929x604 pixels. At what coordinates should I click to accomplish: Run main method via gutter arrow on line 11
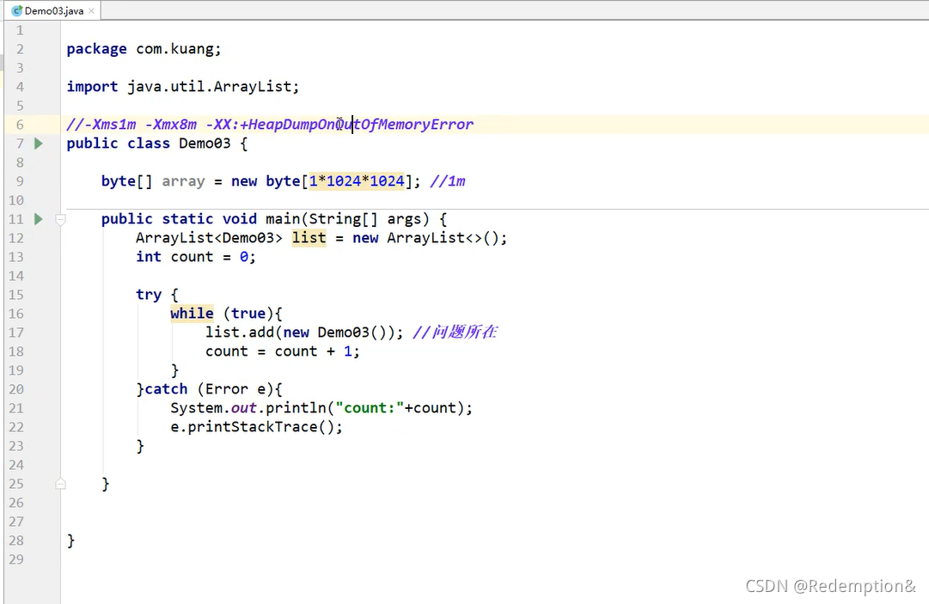pos(39,219)
